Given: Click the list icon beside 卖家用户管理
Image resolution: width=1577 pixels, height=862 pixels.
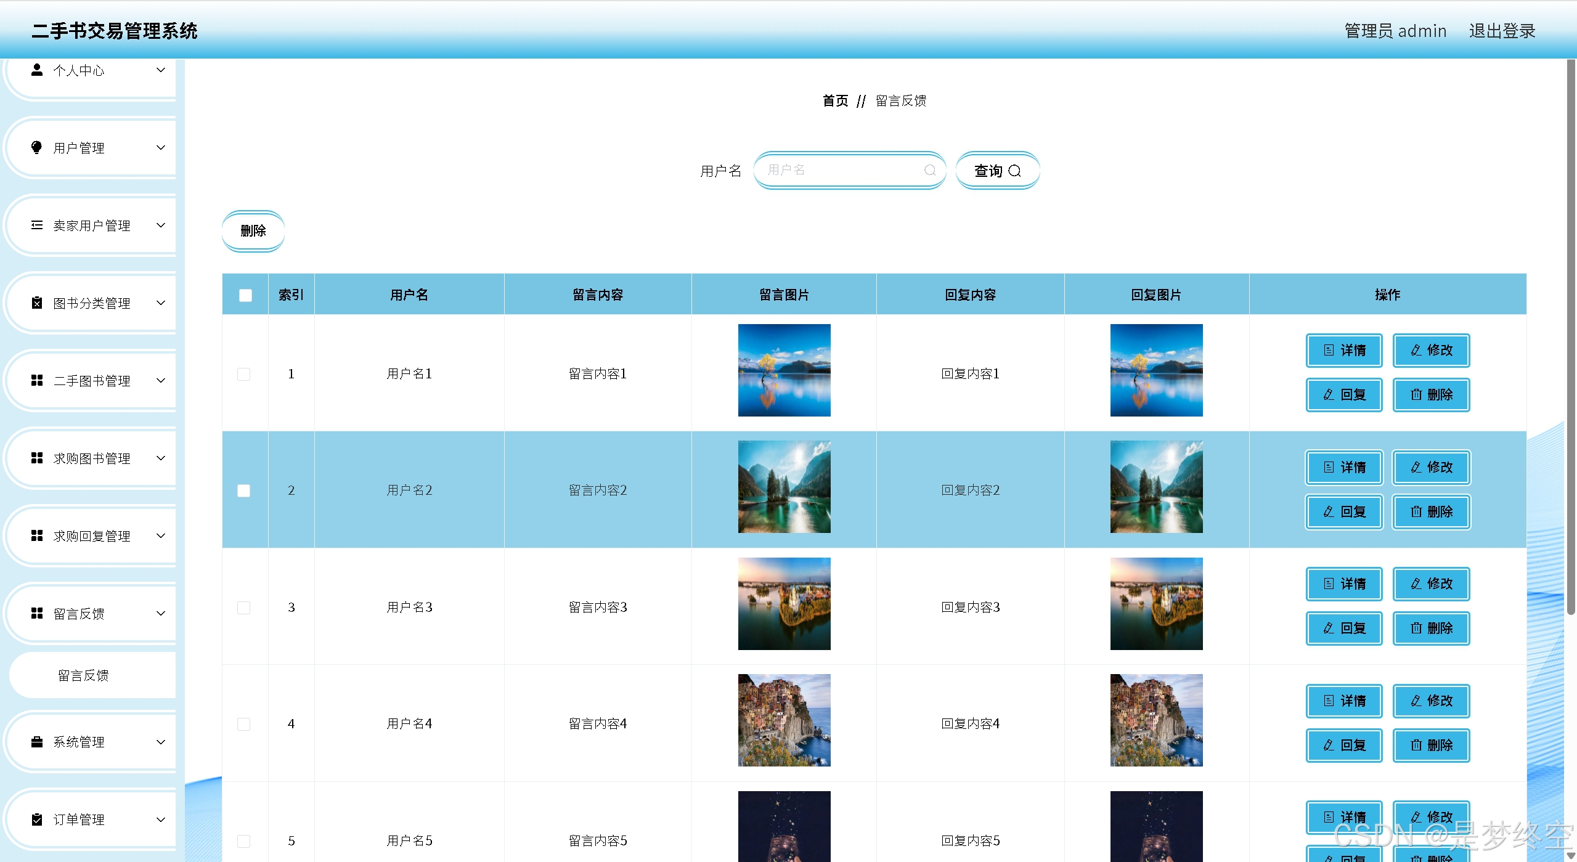Looking at the screenshot, I should click(37, 225).
